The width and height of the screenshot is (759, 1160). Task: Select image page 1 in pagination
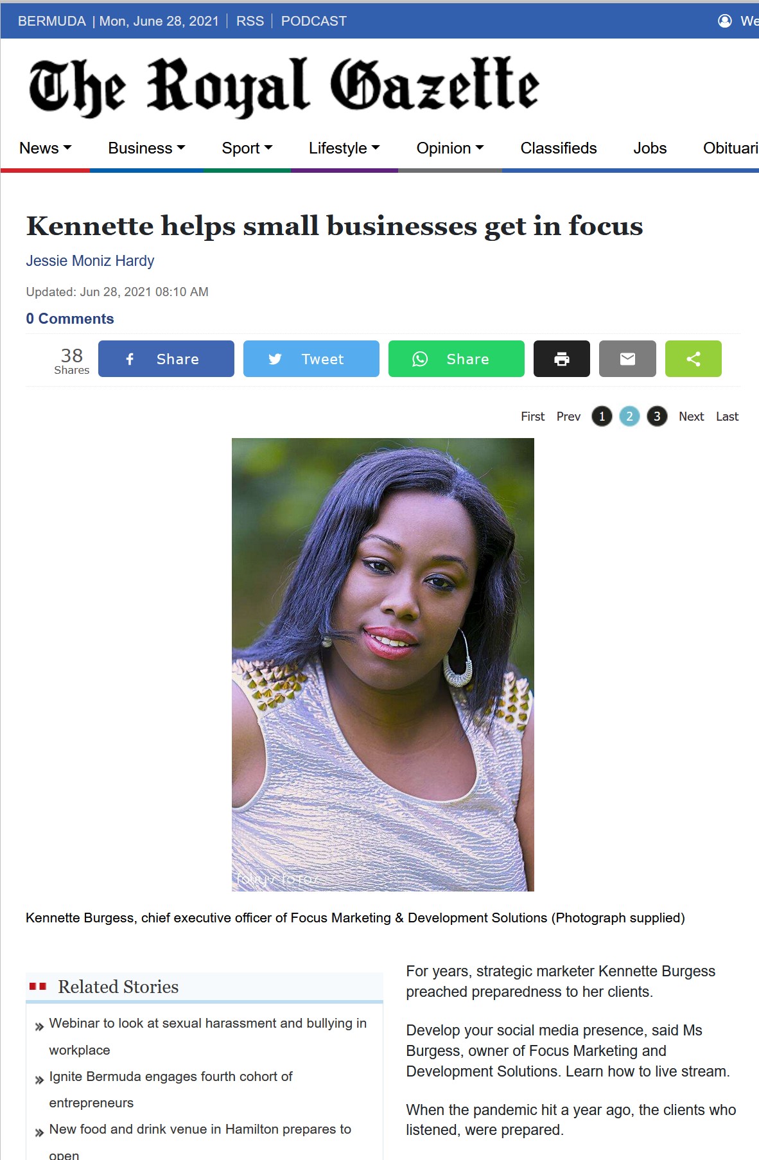(602, 416)
